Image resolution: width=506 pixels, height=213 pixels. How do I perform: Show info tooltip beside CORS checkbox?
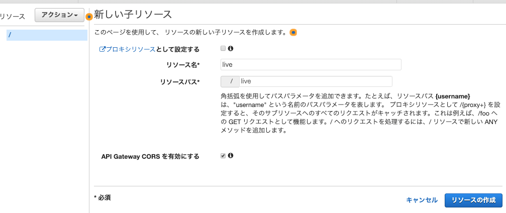click(x=231, y=156)
